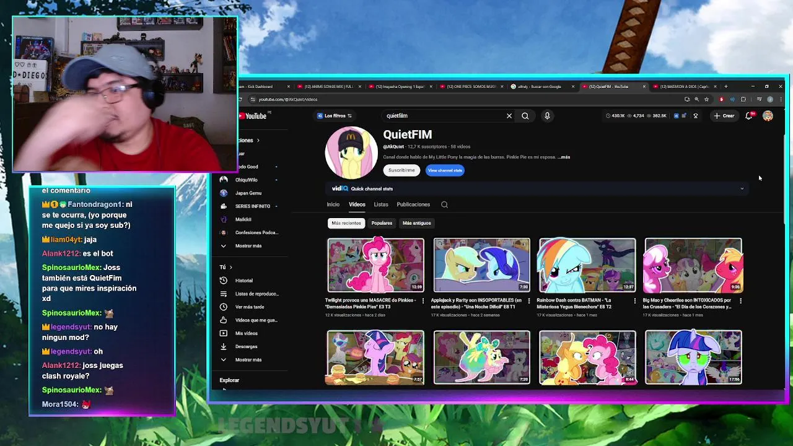
Task: Open the browser extensions puzzle icon
Action: pyautogui.click(x=743, y=99)
